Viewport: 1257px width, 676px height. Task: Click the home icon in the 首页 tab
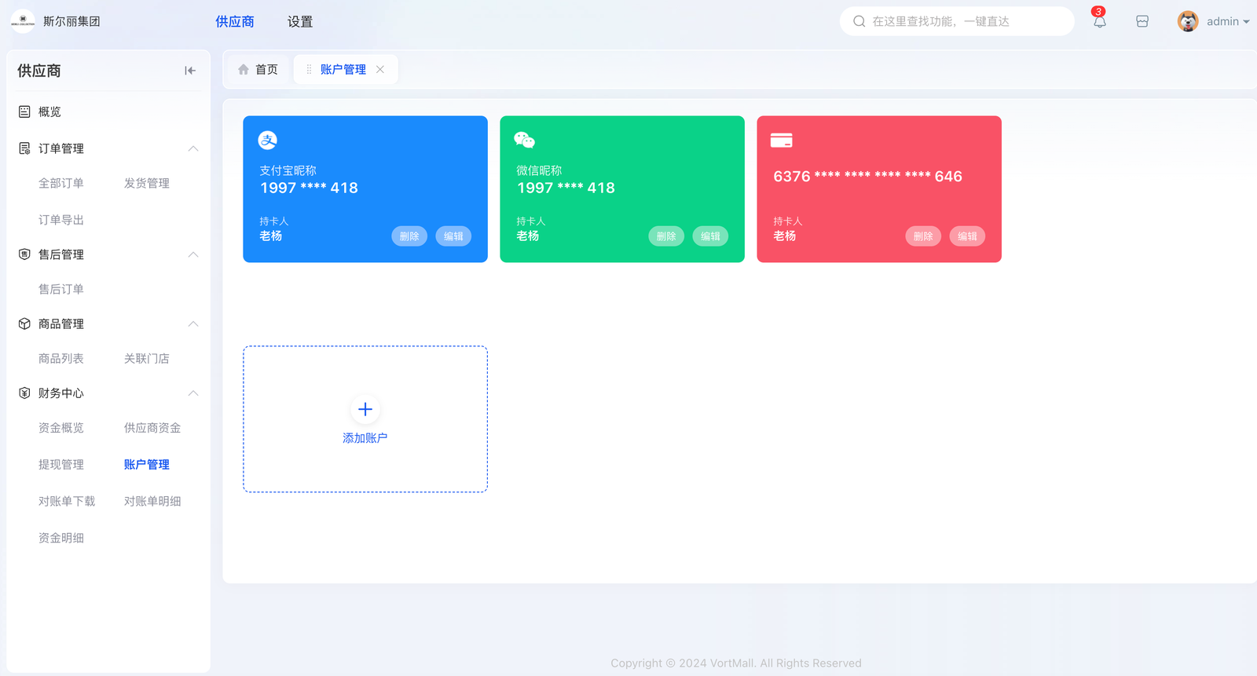tap(244, 70)
